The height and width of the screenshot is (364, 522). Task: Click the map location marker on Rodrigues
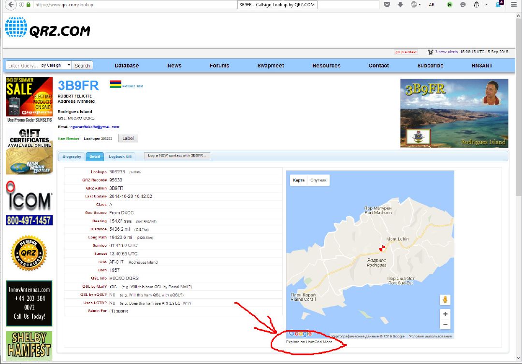382,248
